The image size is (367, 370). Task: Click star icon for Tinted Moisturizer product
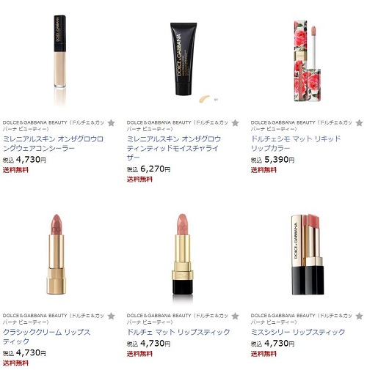tap(235, 122)
